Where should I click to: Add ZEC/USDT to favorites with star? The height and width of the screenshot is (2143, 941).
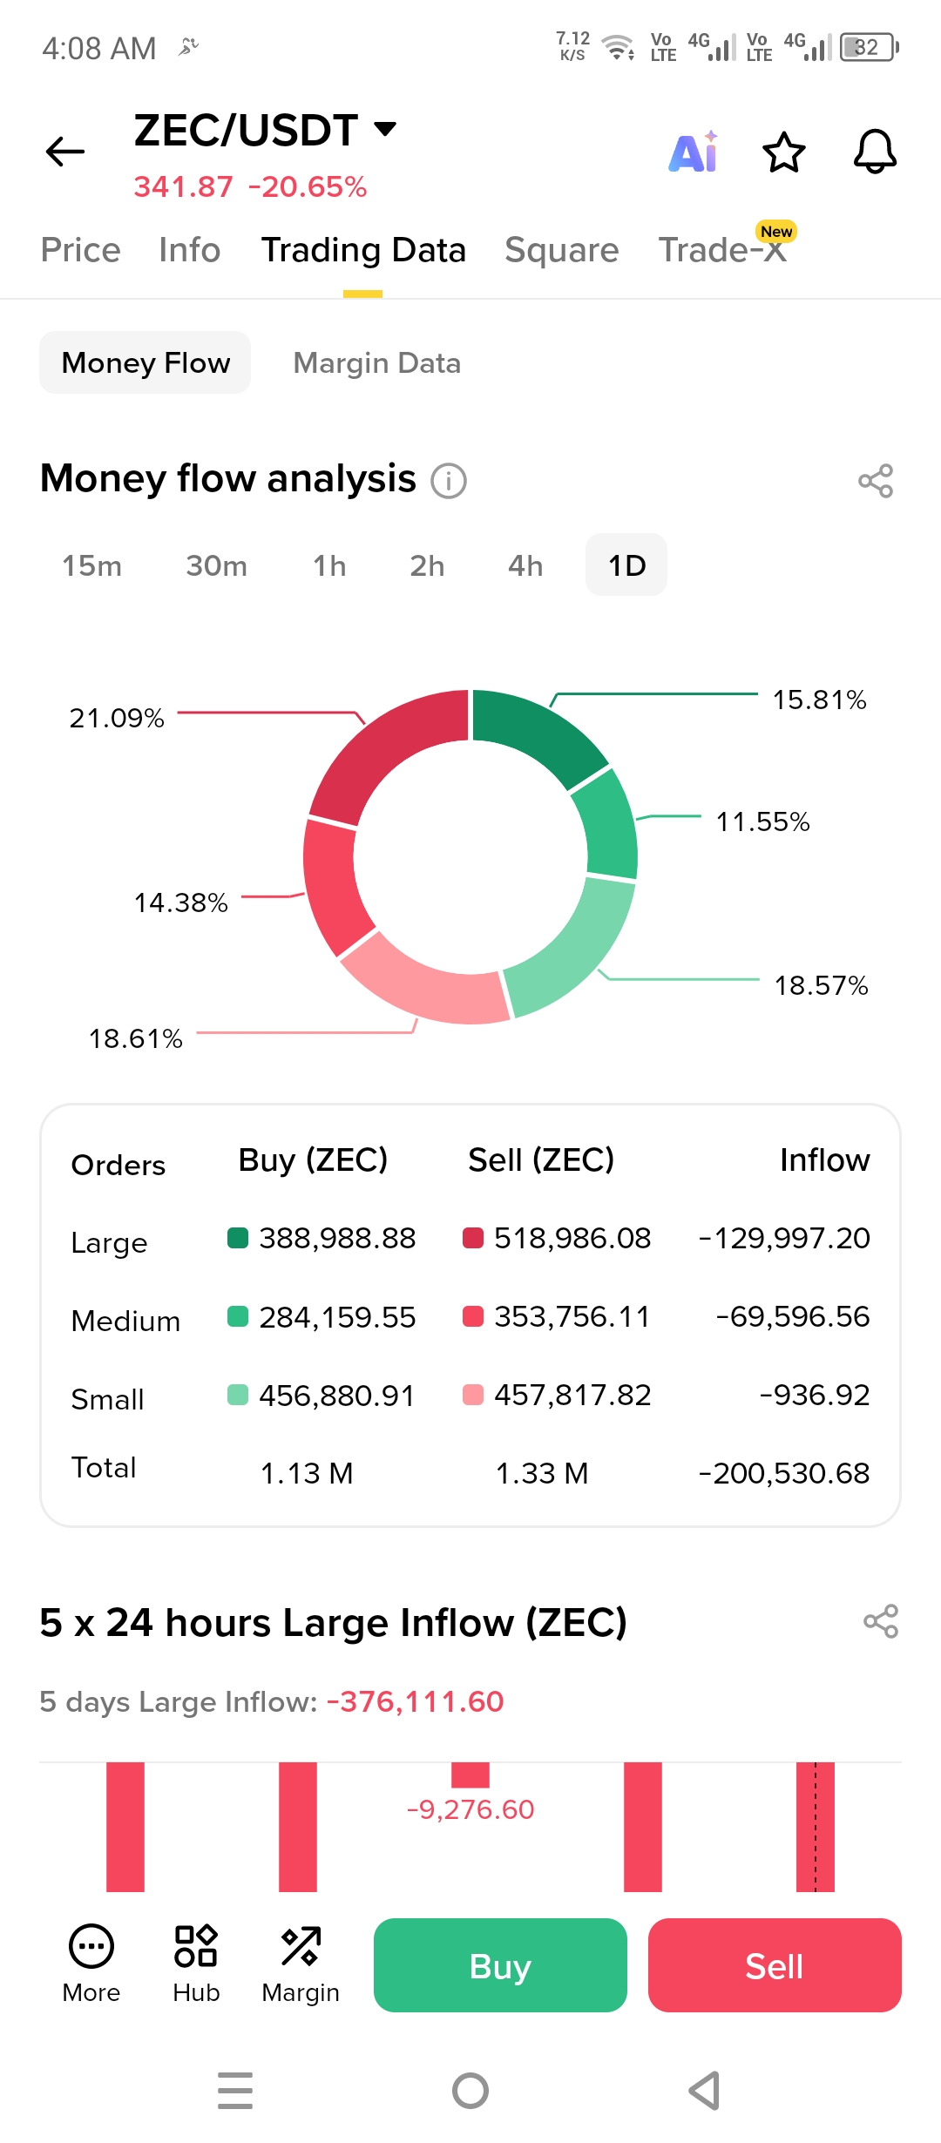(x=783, y=152)
